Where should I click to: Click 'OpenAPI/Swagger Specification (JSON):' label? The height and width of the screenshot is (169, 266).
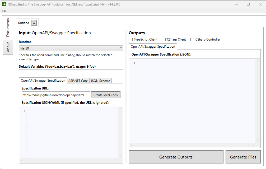pos(161,54)
